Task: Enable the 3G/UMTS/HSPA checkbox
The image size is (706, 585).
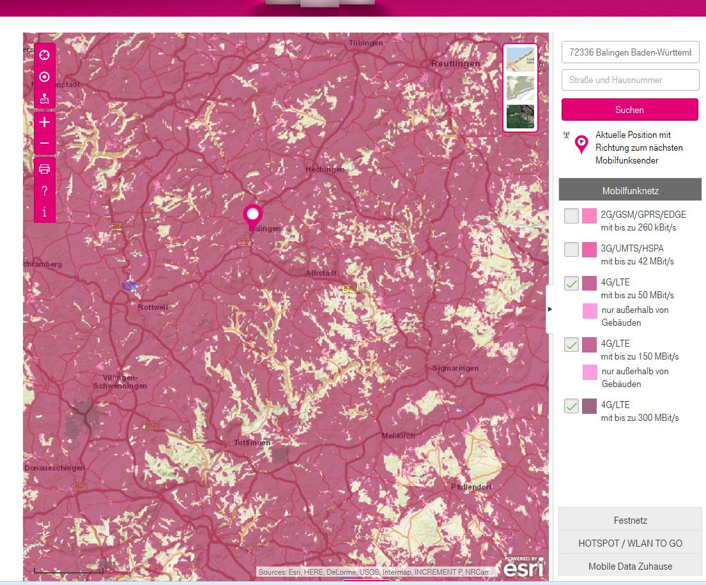Action: pos(571,250)
